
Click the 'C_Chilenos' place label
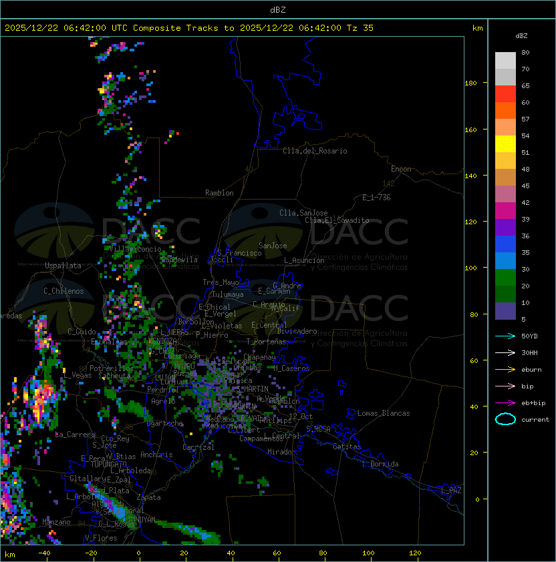63,291
